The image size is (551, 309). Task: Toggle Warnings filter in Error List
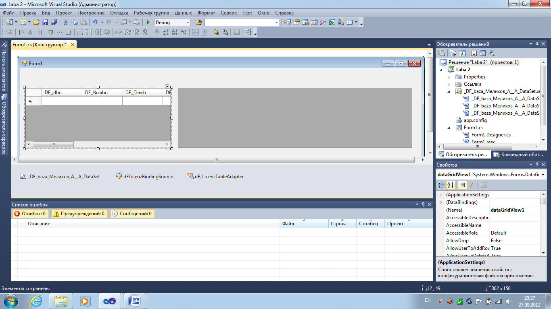pos(79,214)
